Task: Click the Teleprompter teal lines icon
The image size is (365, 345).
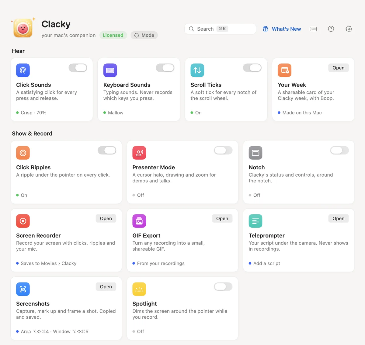Action: coord(255,221)
